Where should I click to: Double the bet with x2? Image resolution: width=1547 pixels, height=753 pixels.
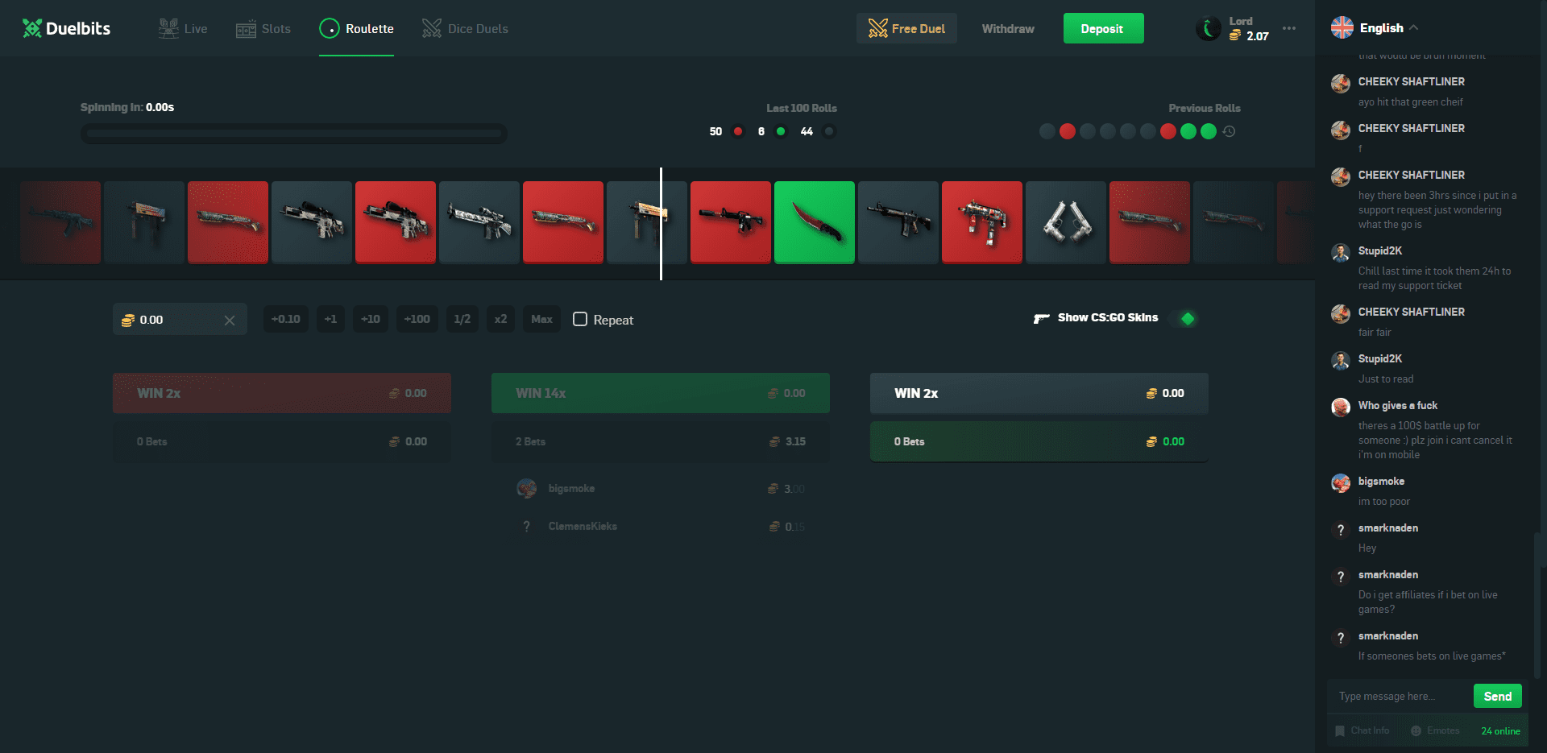[x=500, y=319]
